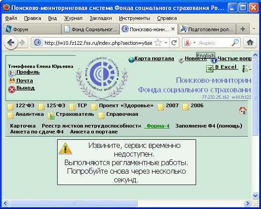Click the В Excel link
This screenshot has height=209, width=261.
pos(226,67)
